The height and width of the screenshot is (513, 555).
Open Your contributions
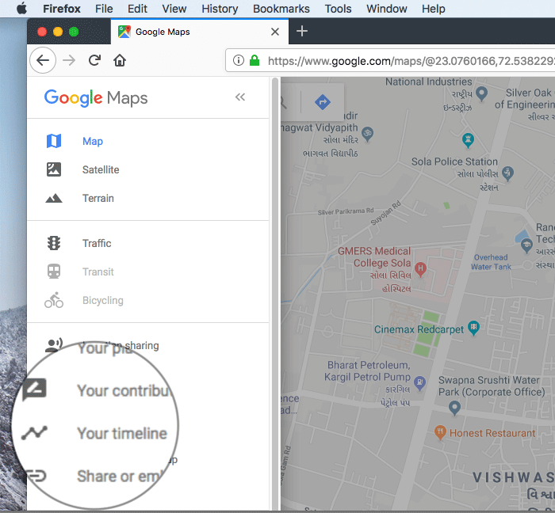[x=124, y=391]
